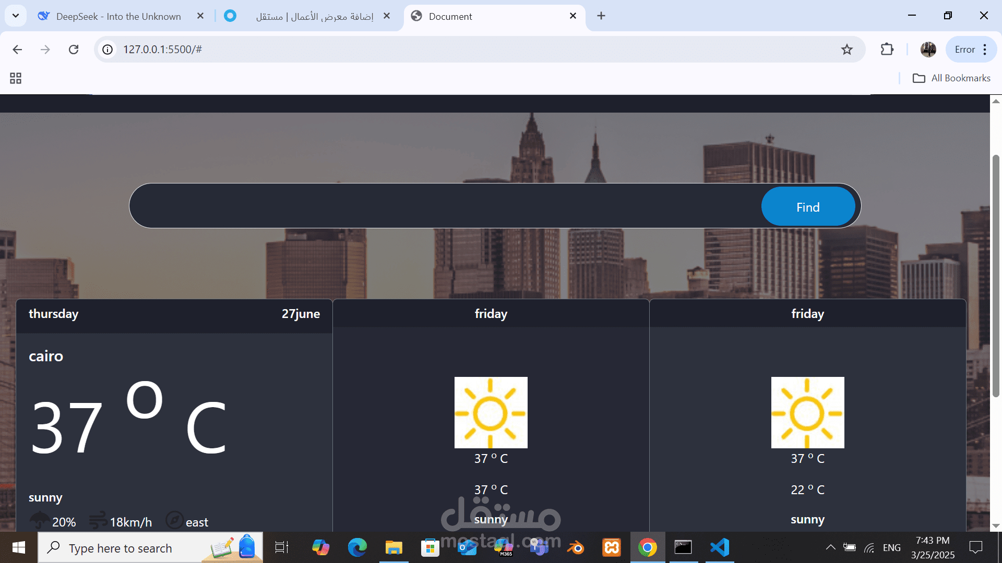Switch to DeepSeek - Into the Unknown tab
Screen dimensions: 1002x563
118,17
